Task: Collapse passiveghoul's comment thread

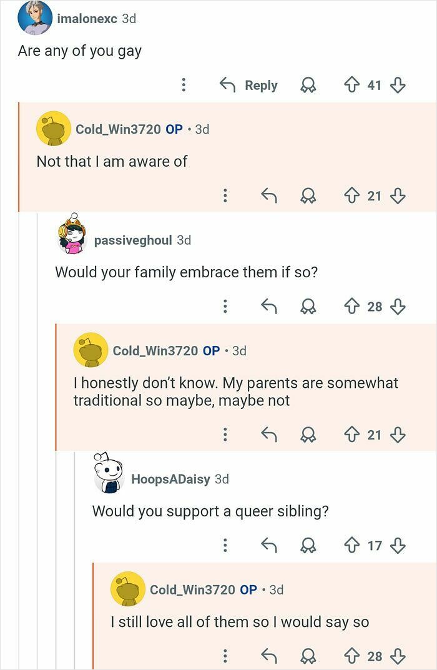Action: (39, 281)
